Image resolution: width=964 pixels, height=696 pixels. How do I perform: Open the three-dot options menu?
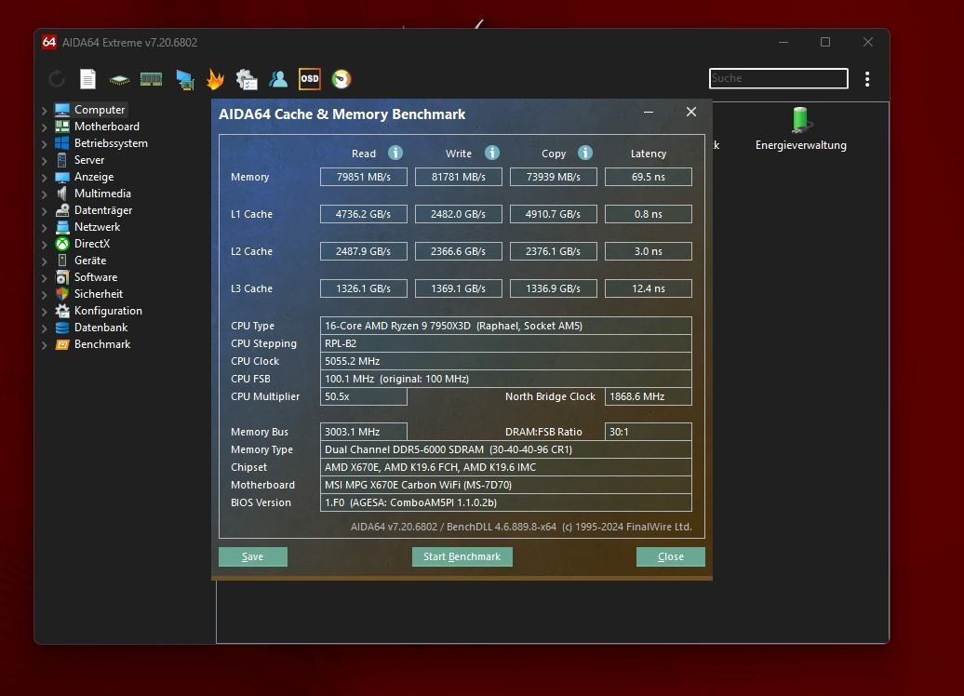[867, 79]
